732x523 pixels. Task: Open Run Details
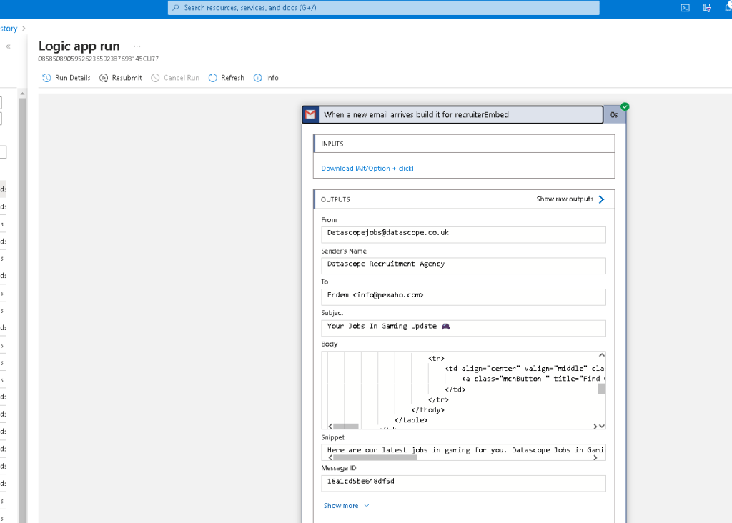tap(66, 78)
